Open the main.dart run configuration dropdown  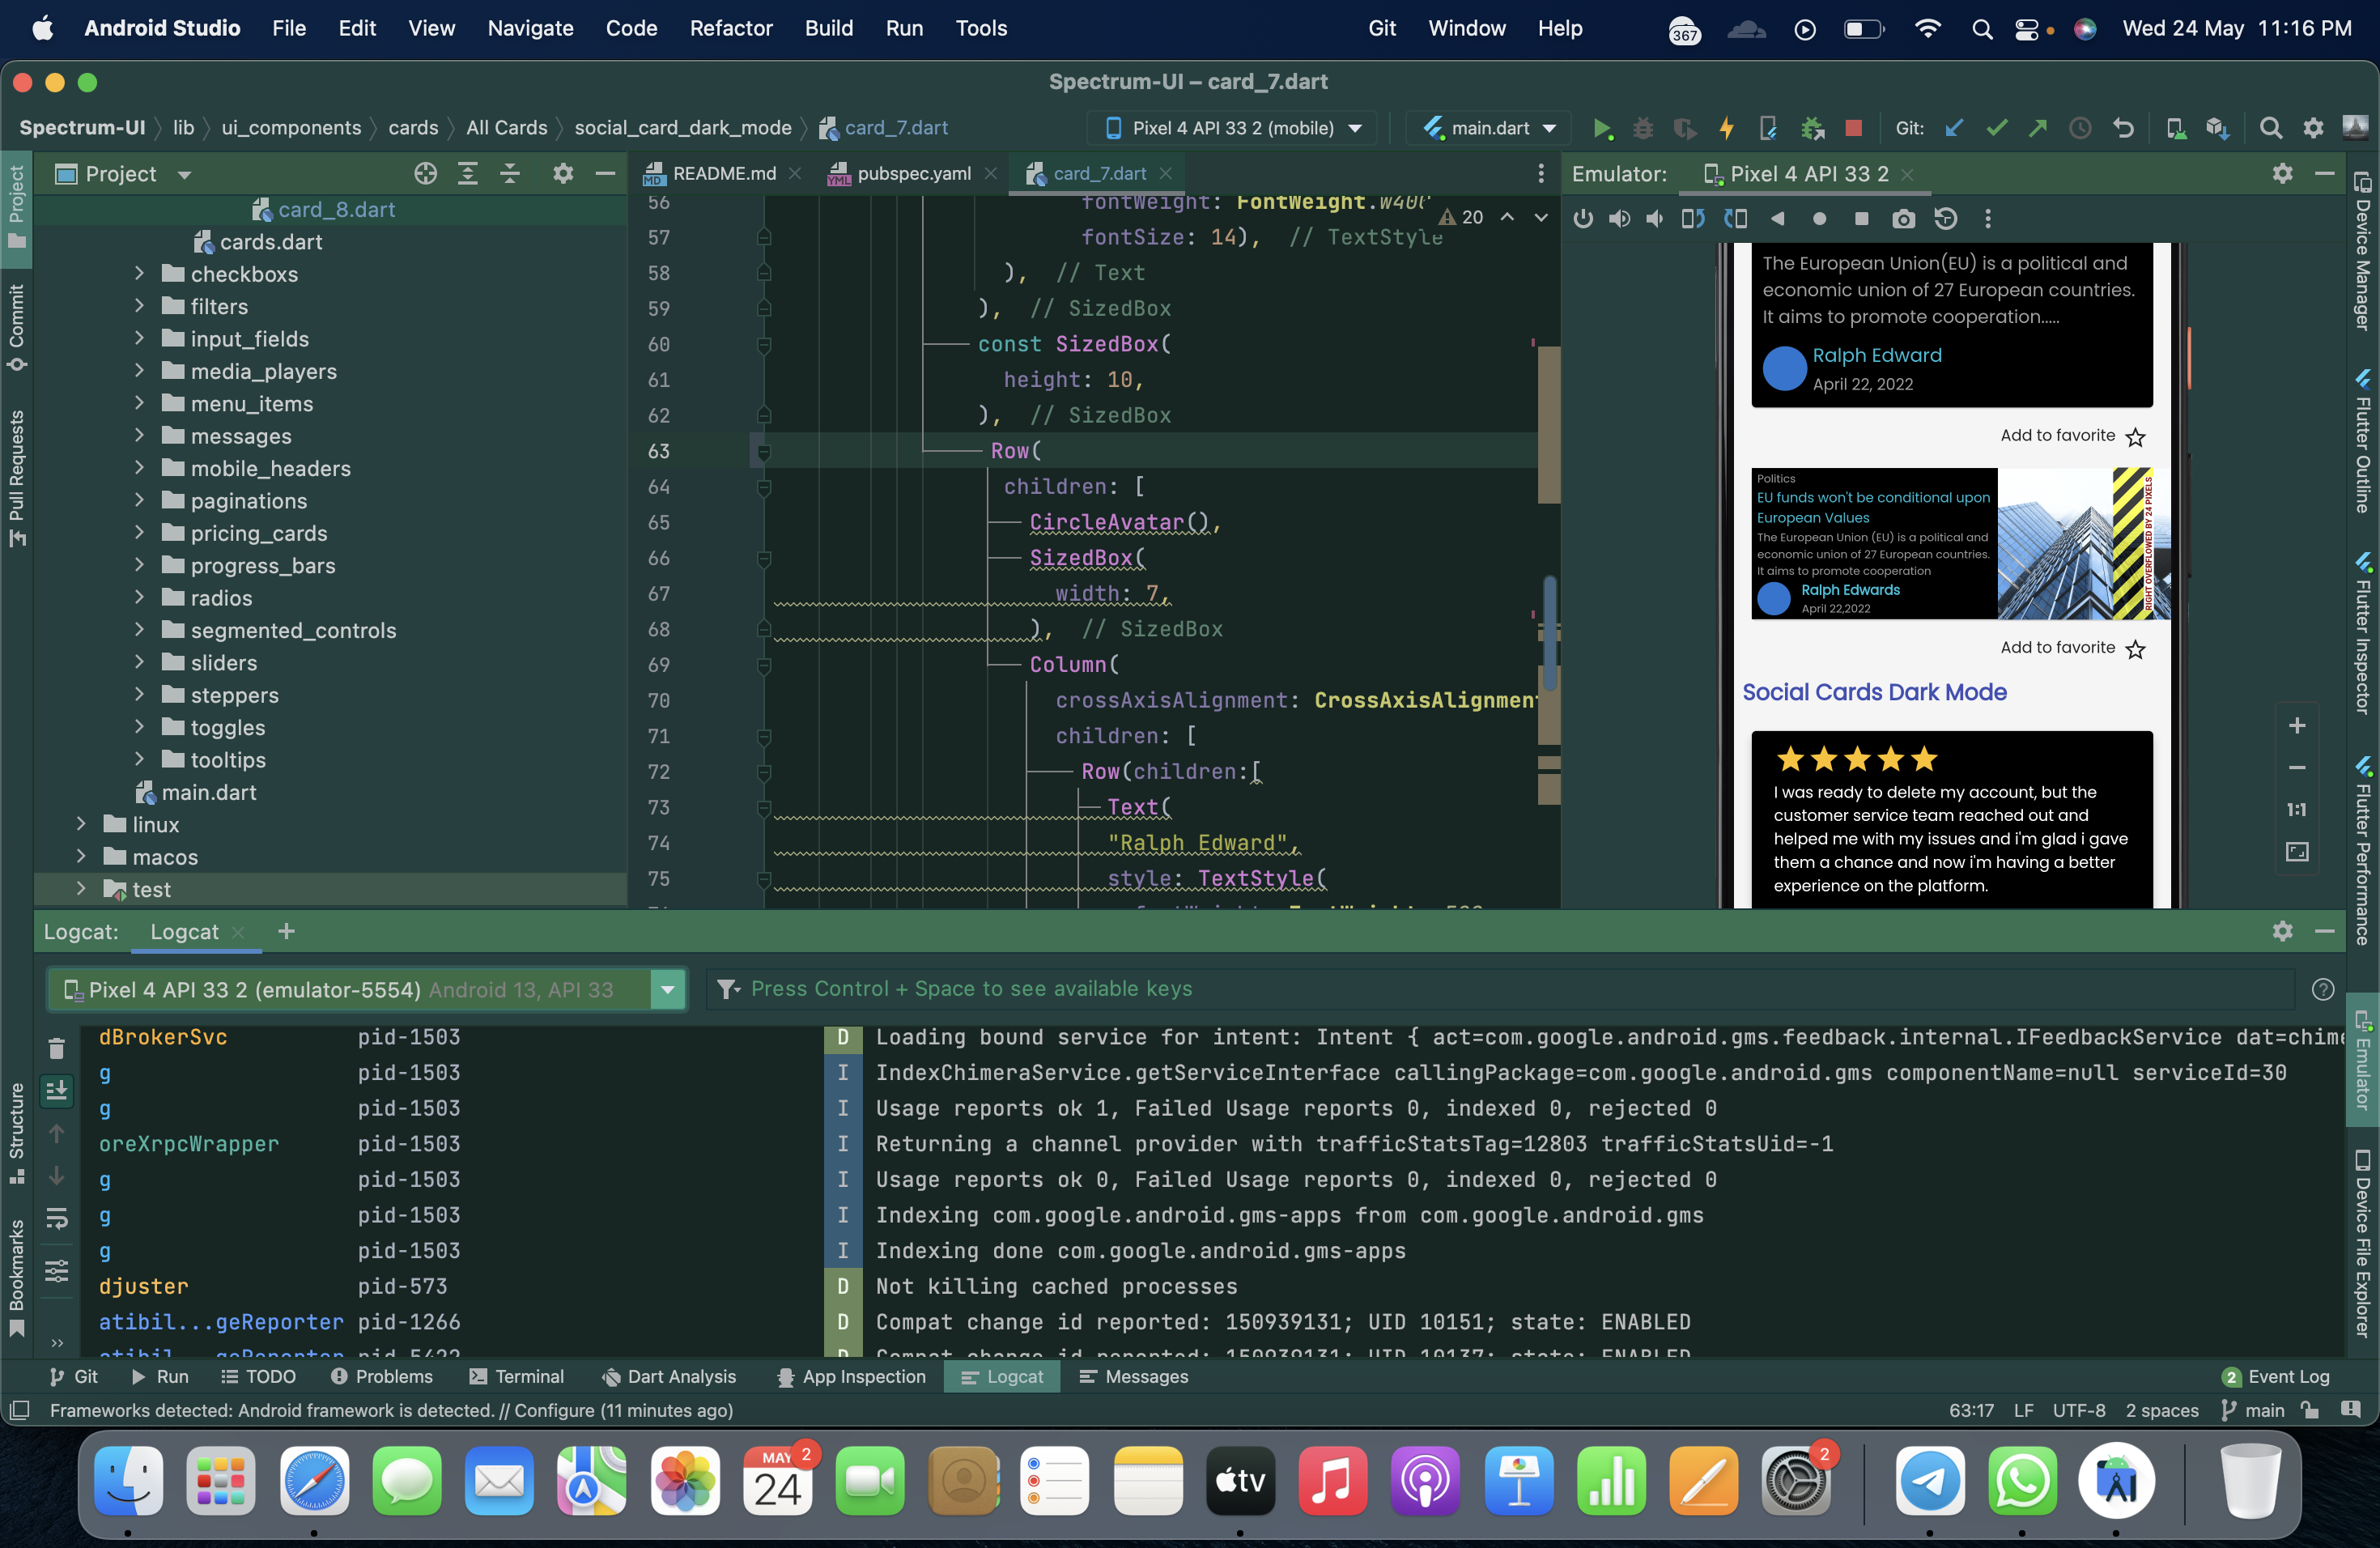pos(1491,128)
